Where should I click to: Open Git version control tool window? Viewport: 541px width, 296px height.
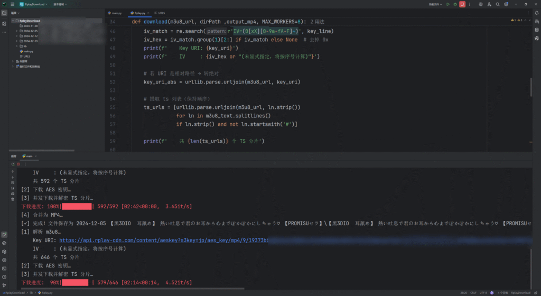pyautogui.click(x=4, y=285)
